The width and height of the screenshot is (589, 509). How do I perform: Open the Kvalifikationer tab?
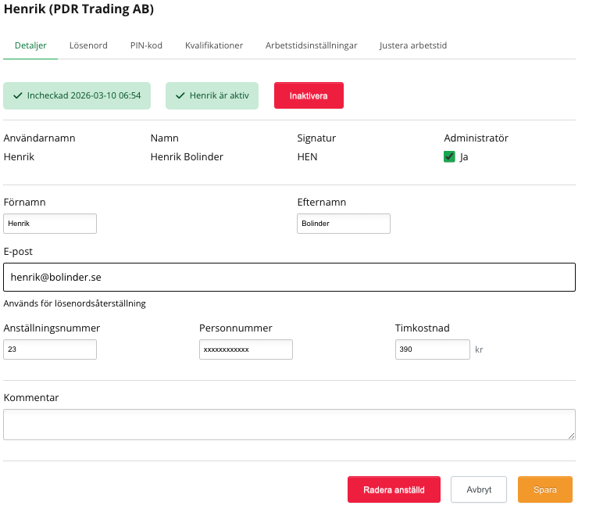[214, 45]
